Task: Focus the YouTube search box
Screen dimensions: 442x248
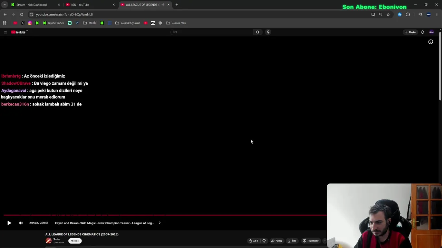Action: click(x=212, y=32)
